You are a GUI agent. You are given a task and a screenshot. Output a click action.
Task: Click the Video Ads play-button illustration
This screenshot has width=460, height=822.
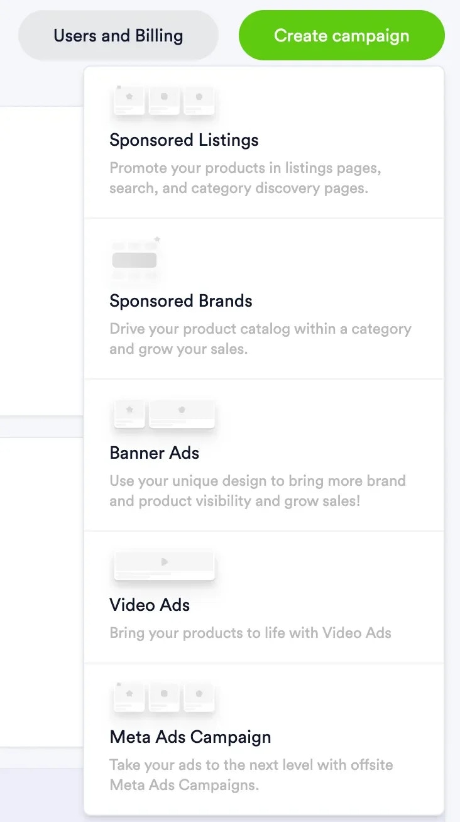point(164,562)
